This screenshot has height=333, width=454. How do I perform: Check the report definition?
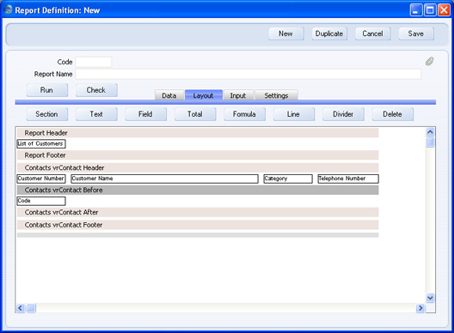coord(96,90)
